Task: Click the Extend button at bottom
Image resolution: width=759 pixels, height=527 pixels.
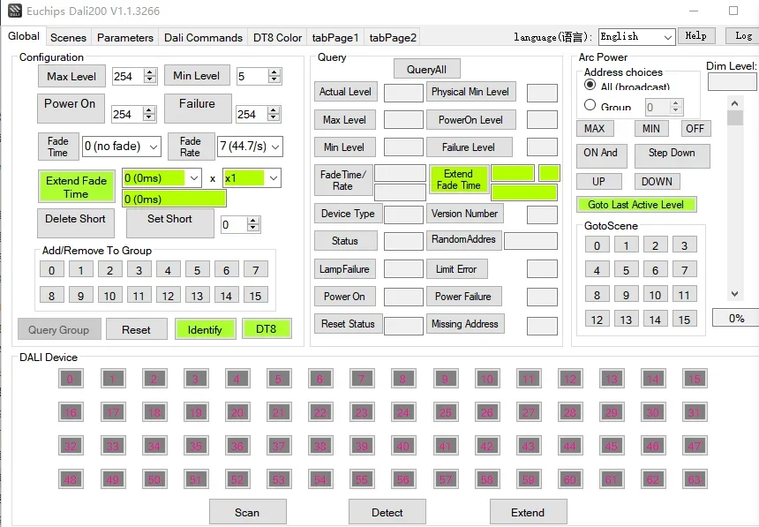Action: 528,512
